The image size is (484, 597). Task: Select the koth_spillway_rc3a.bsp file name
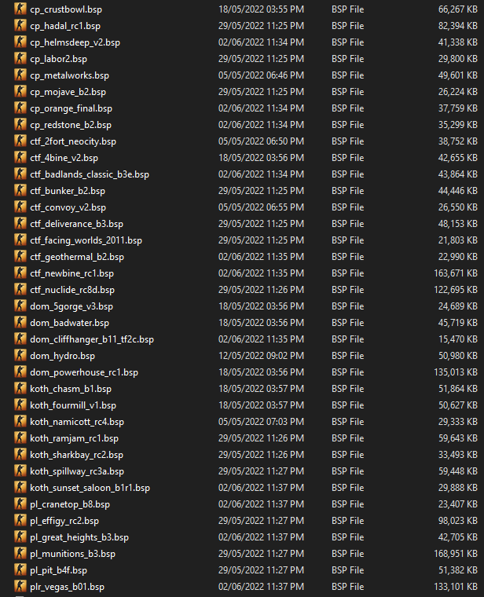tap(77, 471)
